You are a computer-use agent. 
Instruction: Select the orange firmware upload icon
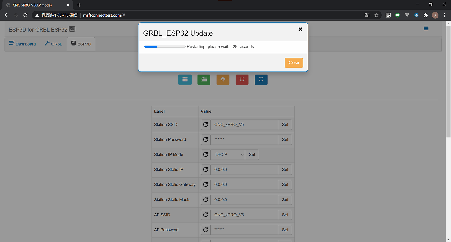pos(223,79)
